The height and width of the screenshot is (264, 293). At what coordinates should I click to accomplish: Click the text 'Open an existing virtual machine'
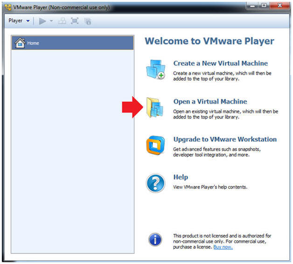[207, 112]
